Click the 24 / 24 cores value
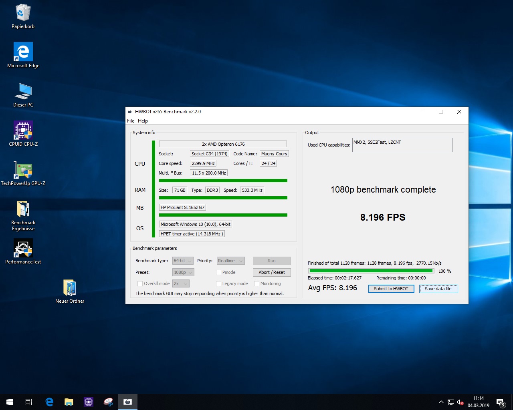 (269, 163)
